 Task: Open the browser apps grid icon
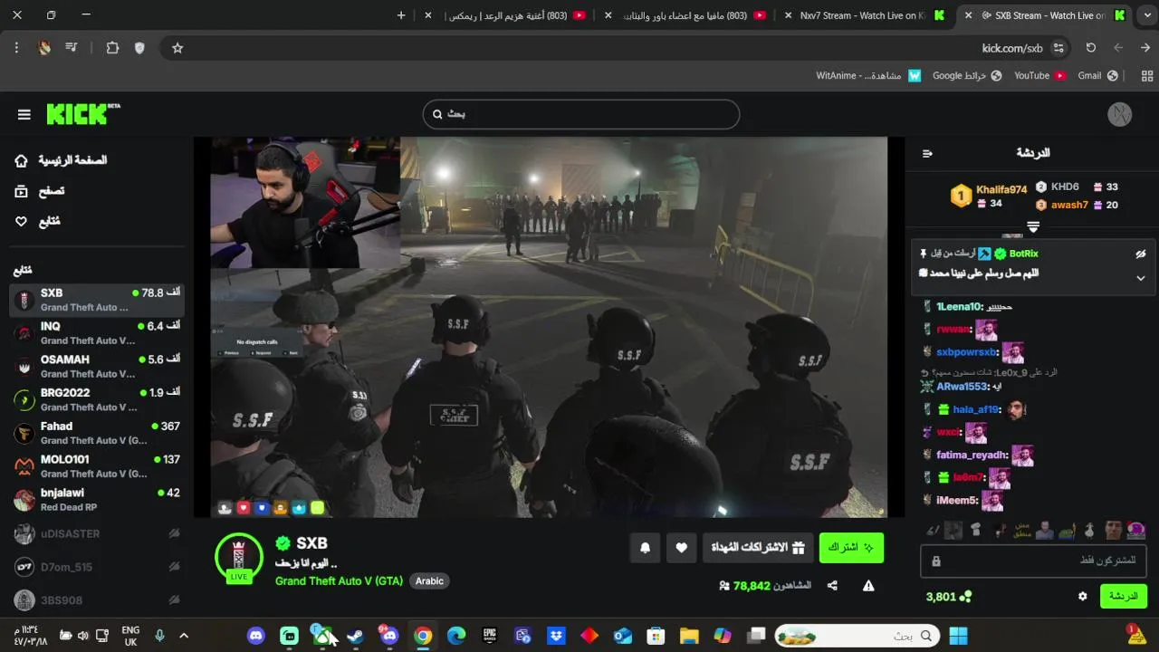[1147, 76]
